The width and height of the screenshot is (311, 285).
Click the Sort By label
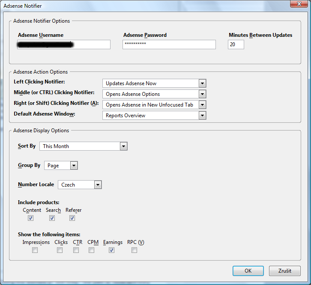pos(27,146)
